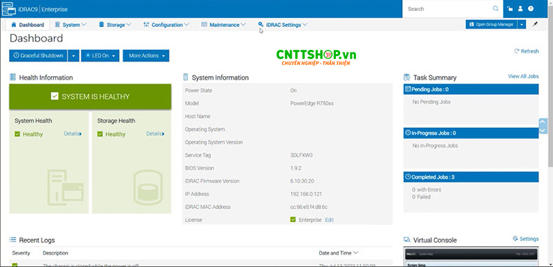Open the user profile icon
Image resolution: width=553 pixels, height=267 pixels.
(521, 9)
